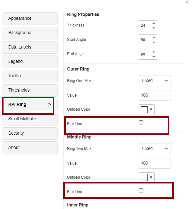This screenshot has width=192, height=209.
Task: Open Middle Ring Unfilled Color picker
Action: 147,177
